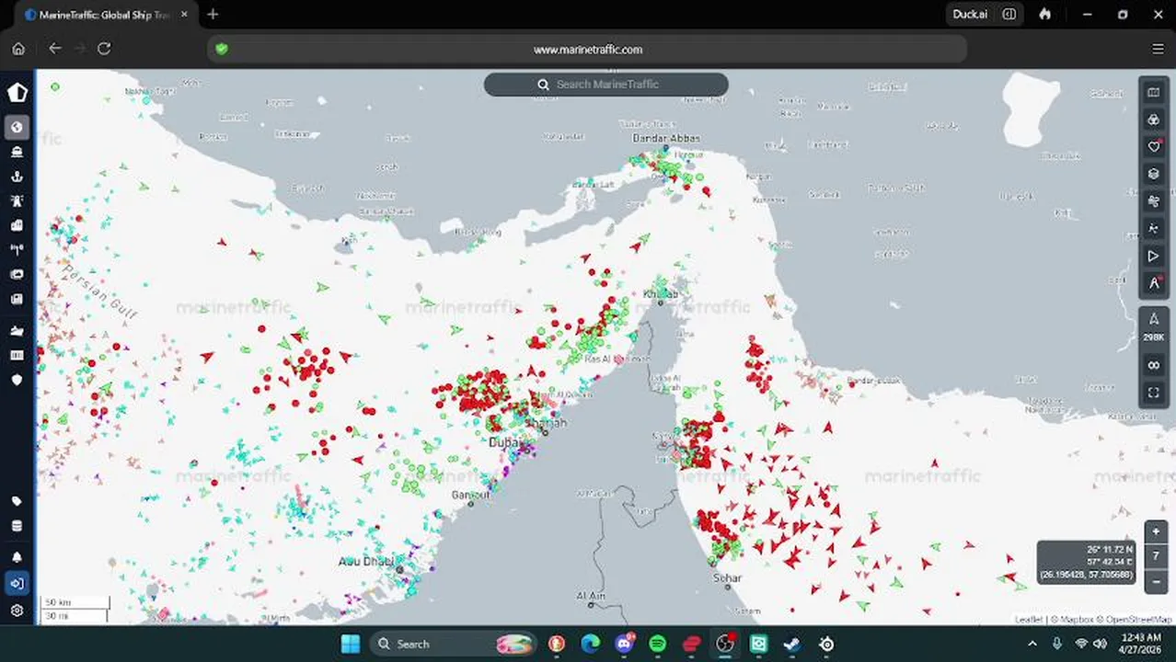
Task: Open notifications bell in sidebar
Action: coord(17,557)
